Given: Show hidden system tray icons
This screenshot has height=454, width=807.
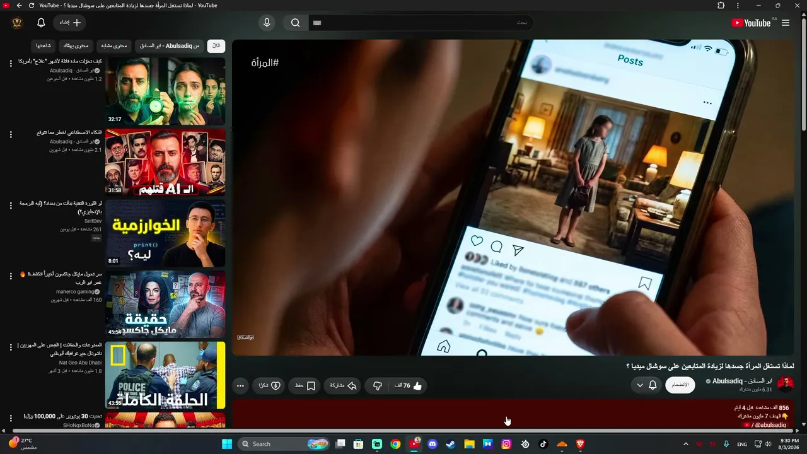Looking at the screenshot, I should pyautogui.click(x=686, y=444).
